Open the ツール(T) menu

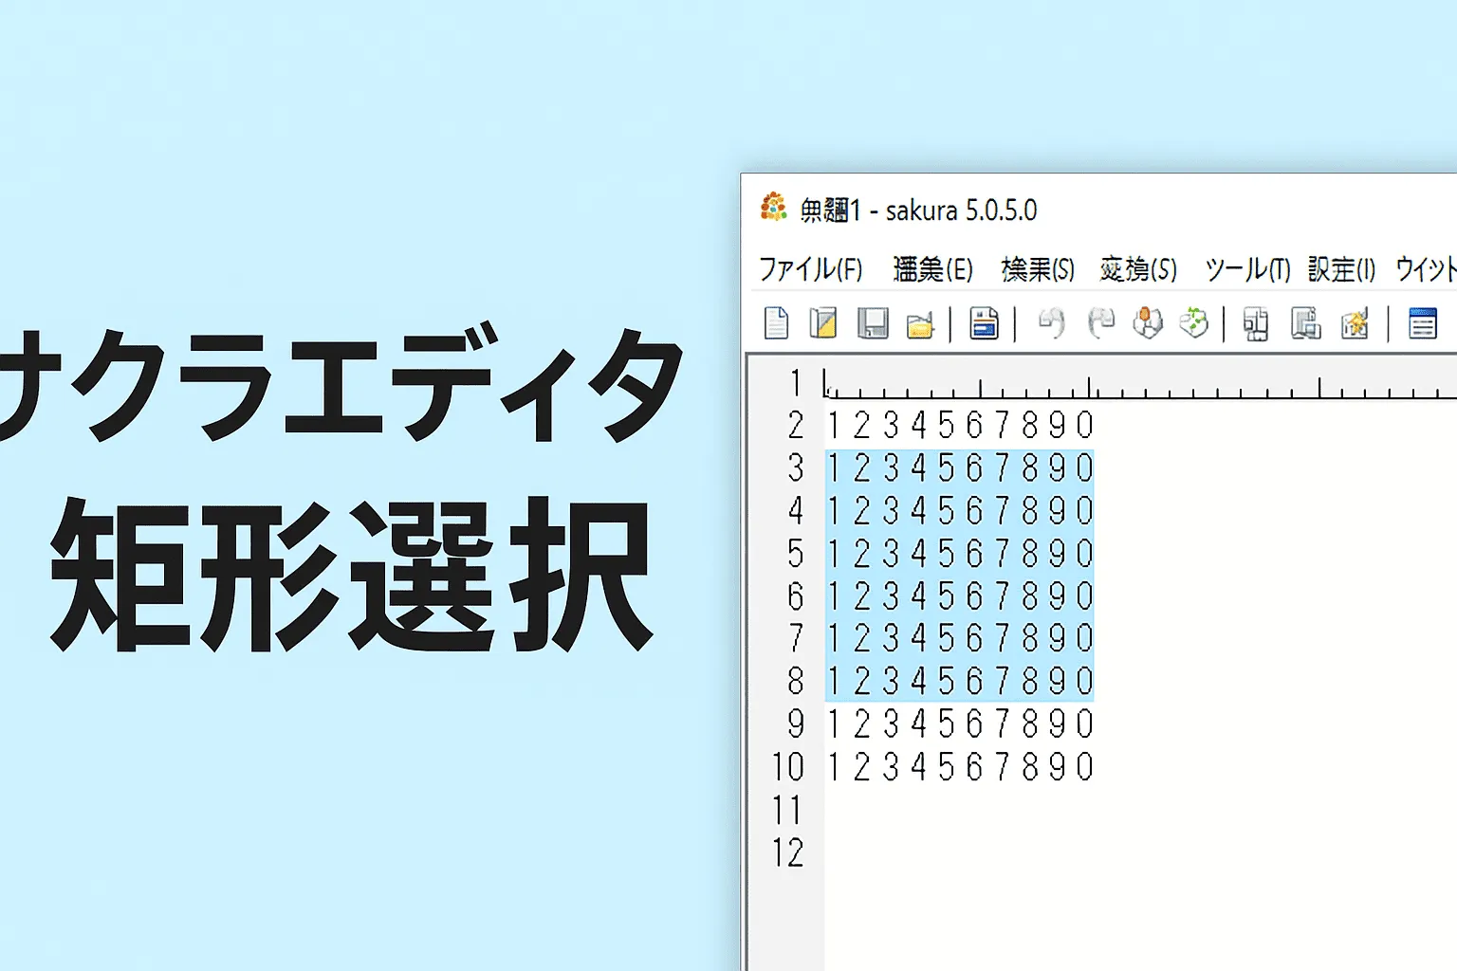click(x=1246, y=270)
